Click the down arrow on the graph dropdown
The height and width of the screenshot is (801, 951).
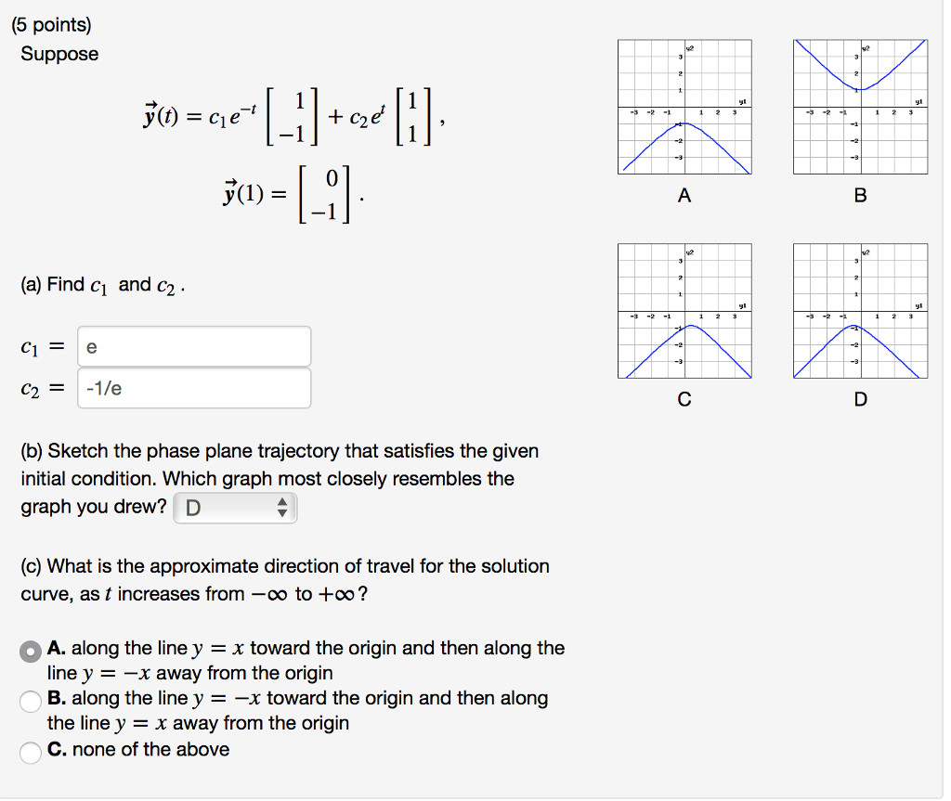click(283, 511)
